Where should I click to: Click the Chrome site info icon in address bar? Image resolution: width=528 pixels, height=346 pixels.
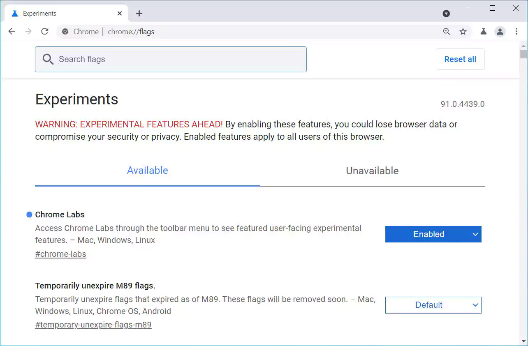point(65,32)
